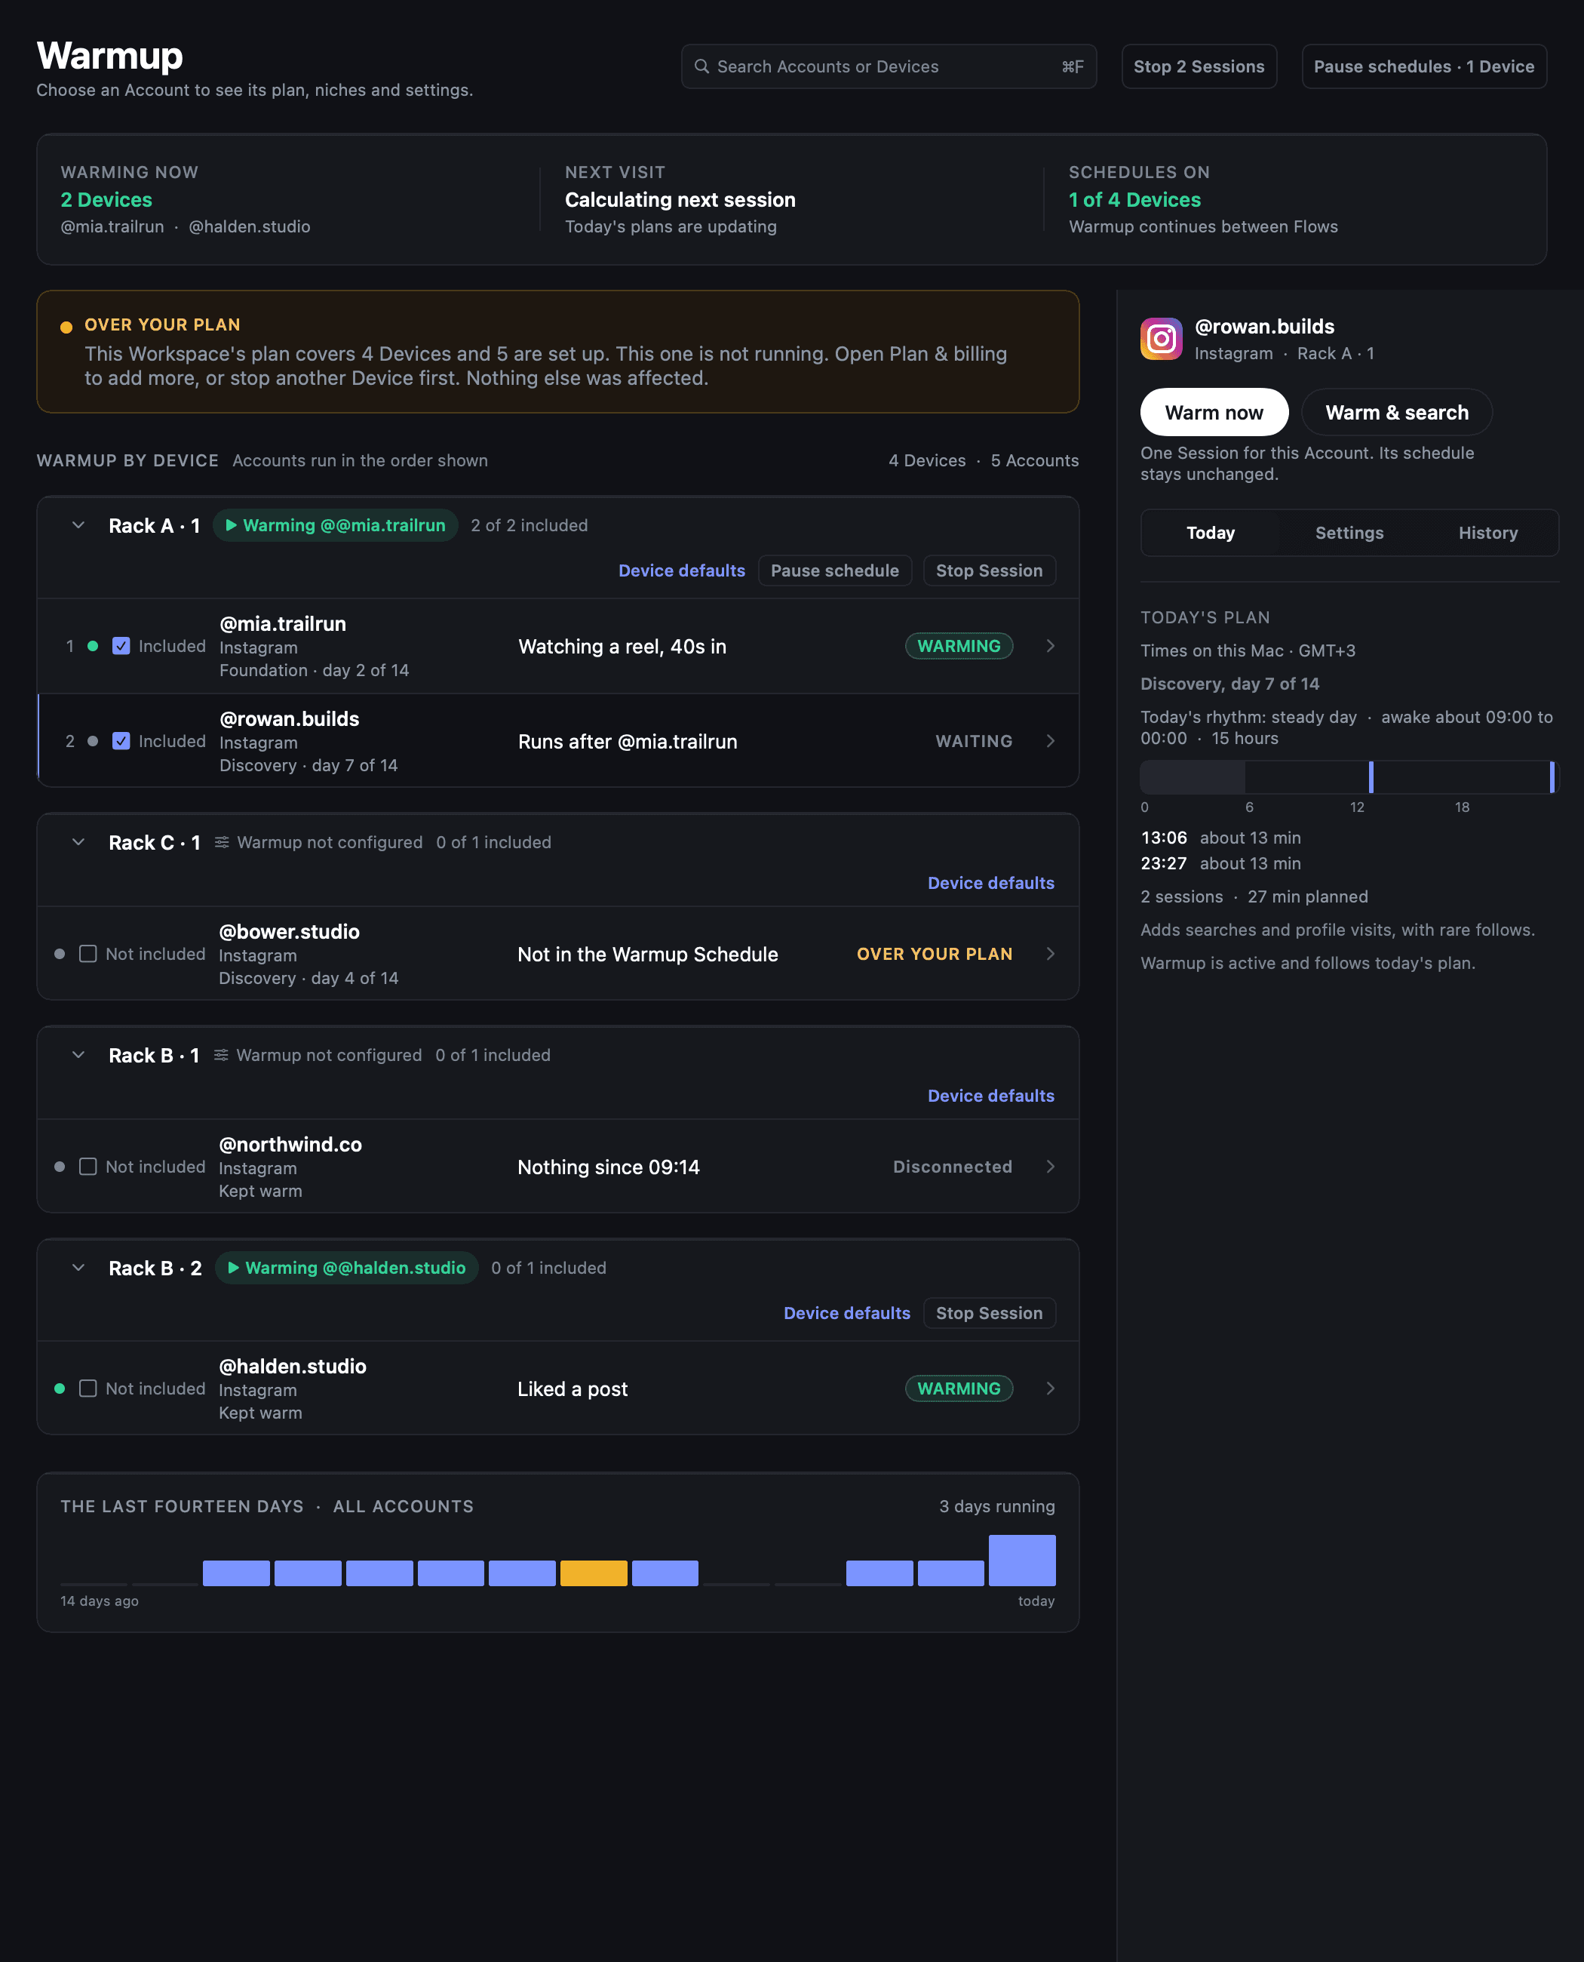
Task: Open @bower.studio row arrow
Action: tap(1050, 953)
